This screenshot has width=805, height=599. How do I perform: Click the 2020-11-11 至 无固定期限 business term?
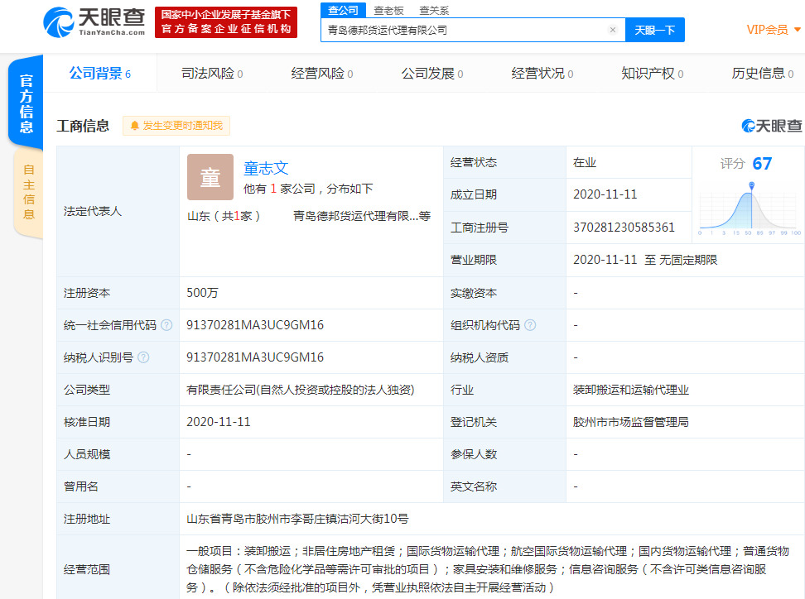[645, 260]
